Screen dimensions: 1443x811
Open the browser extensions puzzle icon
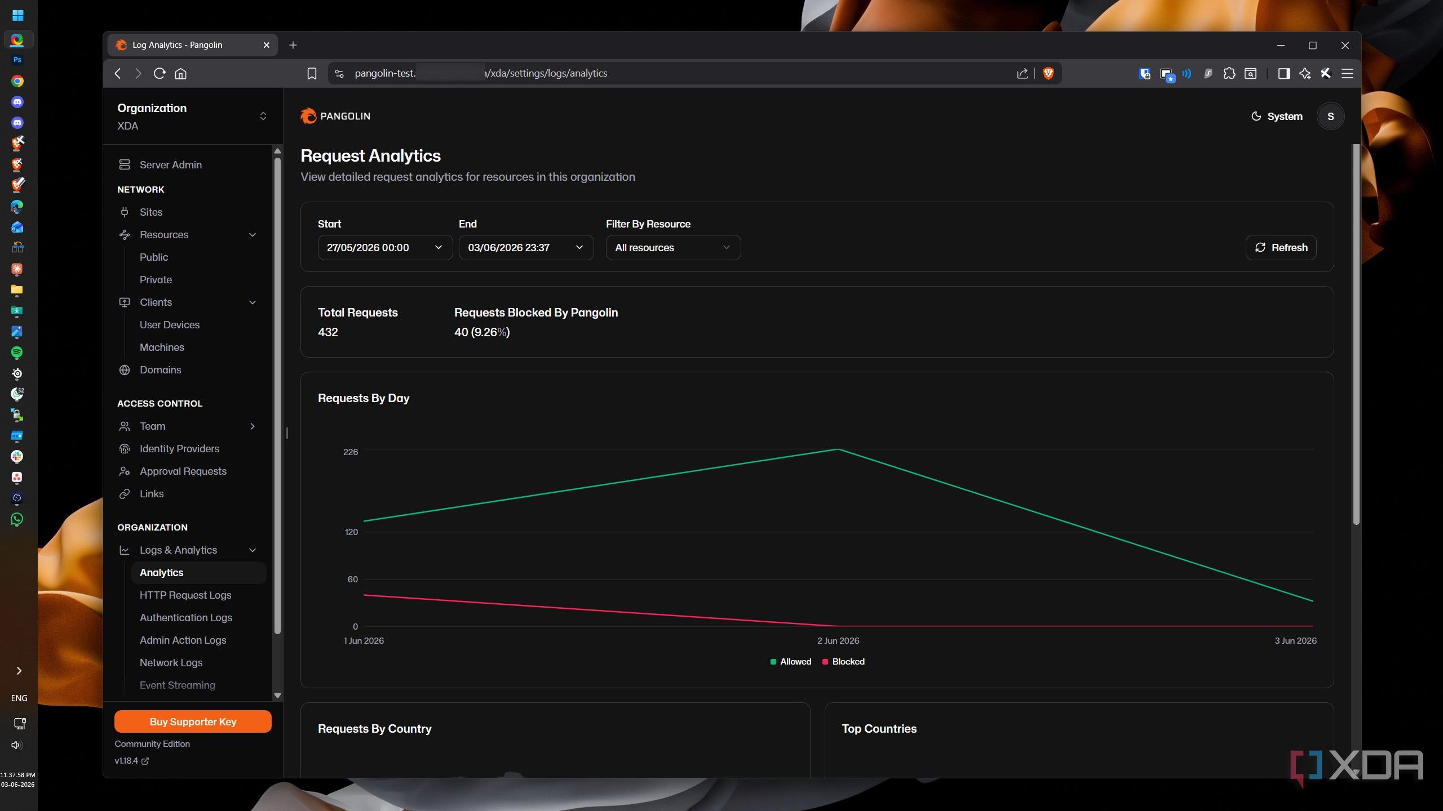(1229, 73)
